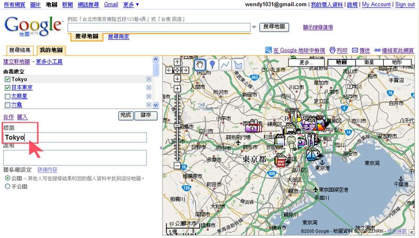
Task: Switch to the 搜尋結果 tab
Action: [x=20, y=50]
